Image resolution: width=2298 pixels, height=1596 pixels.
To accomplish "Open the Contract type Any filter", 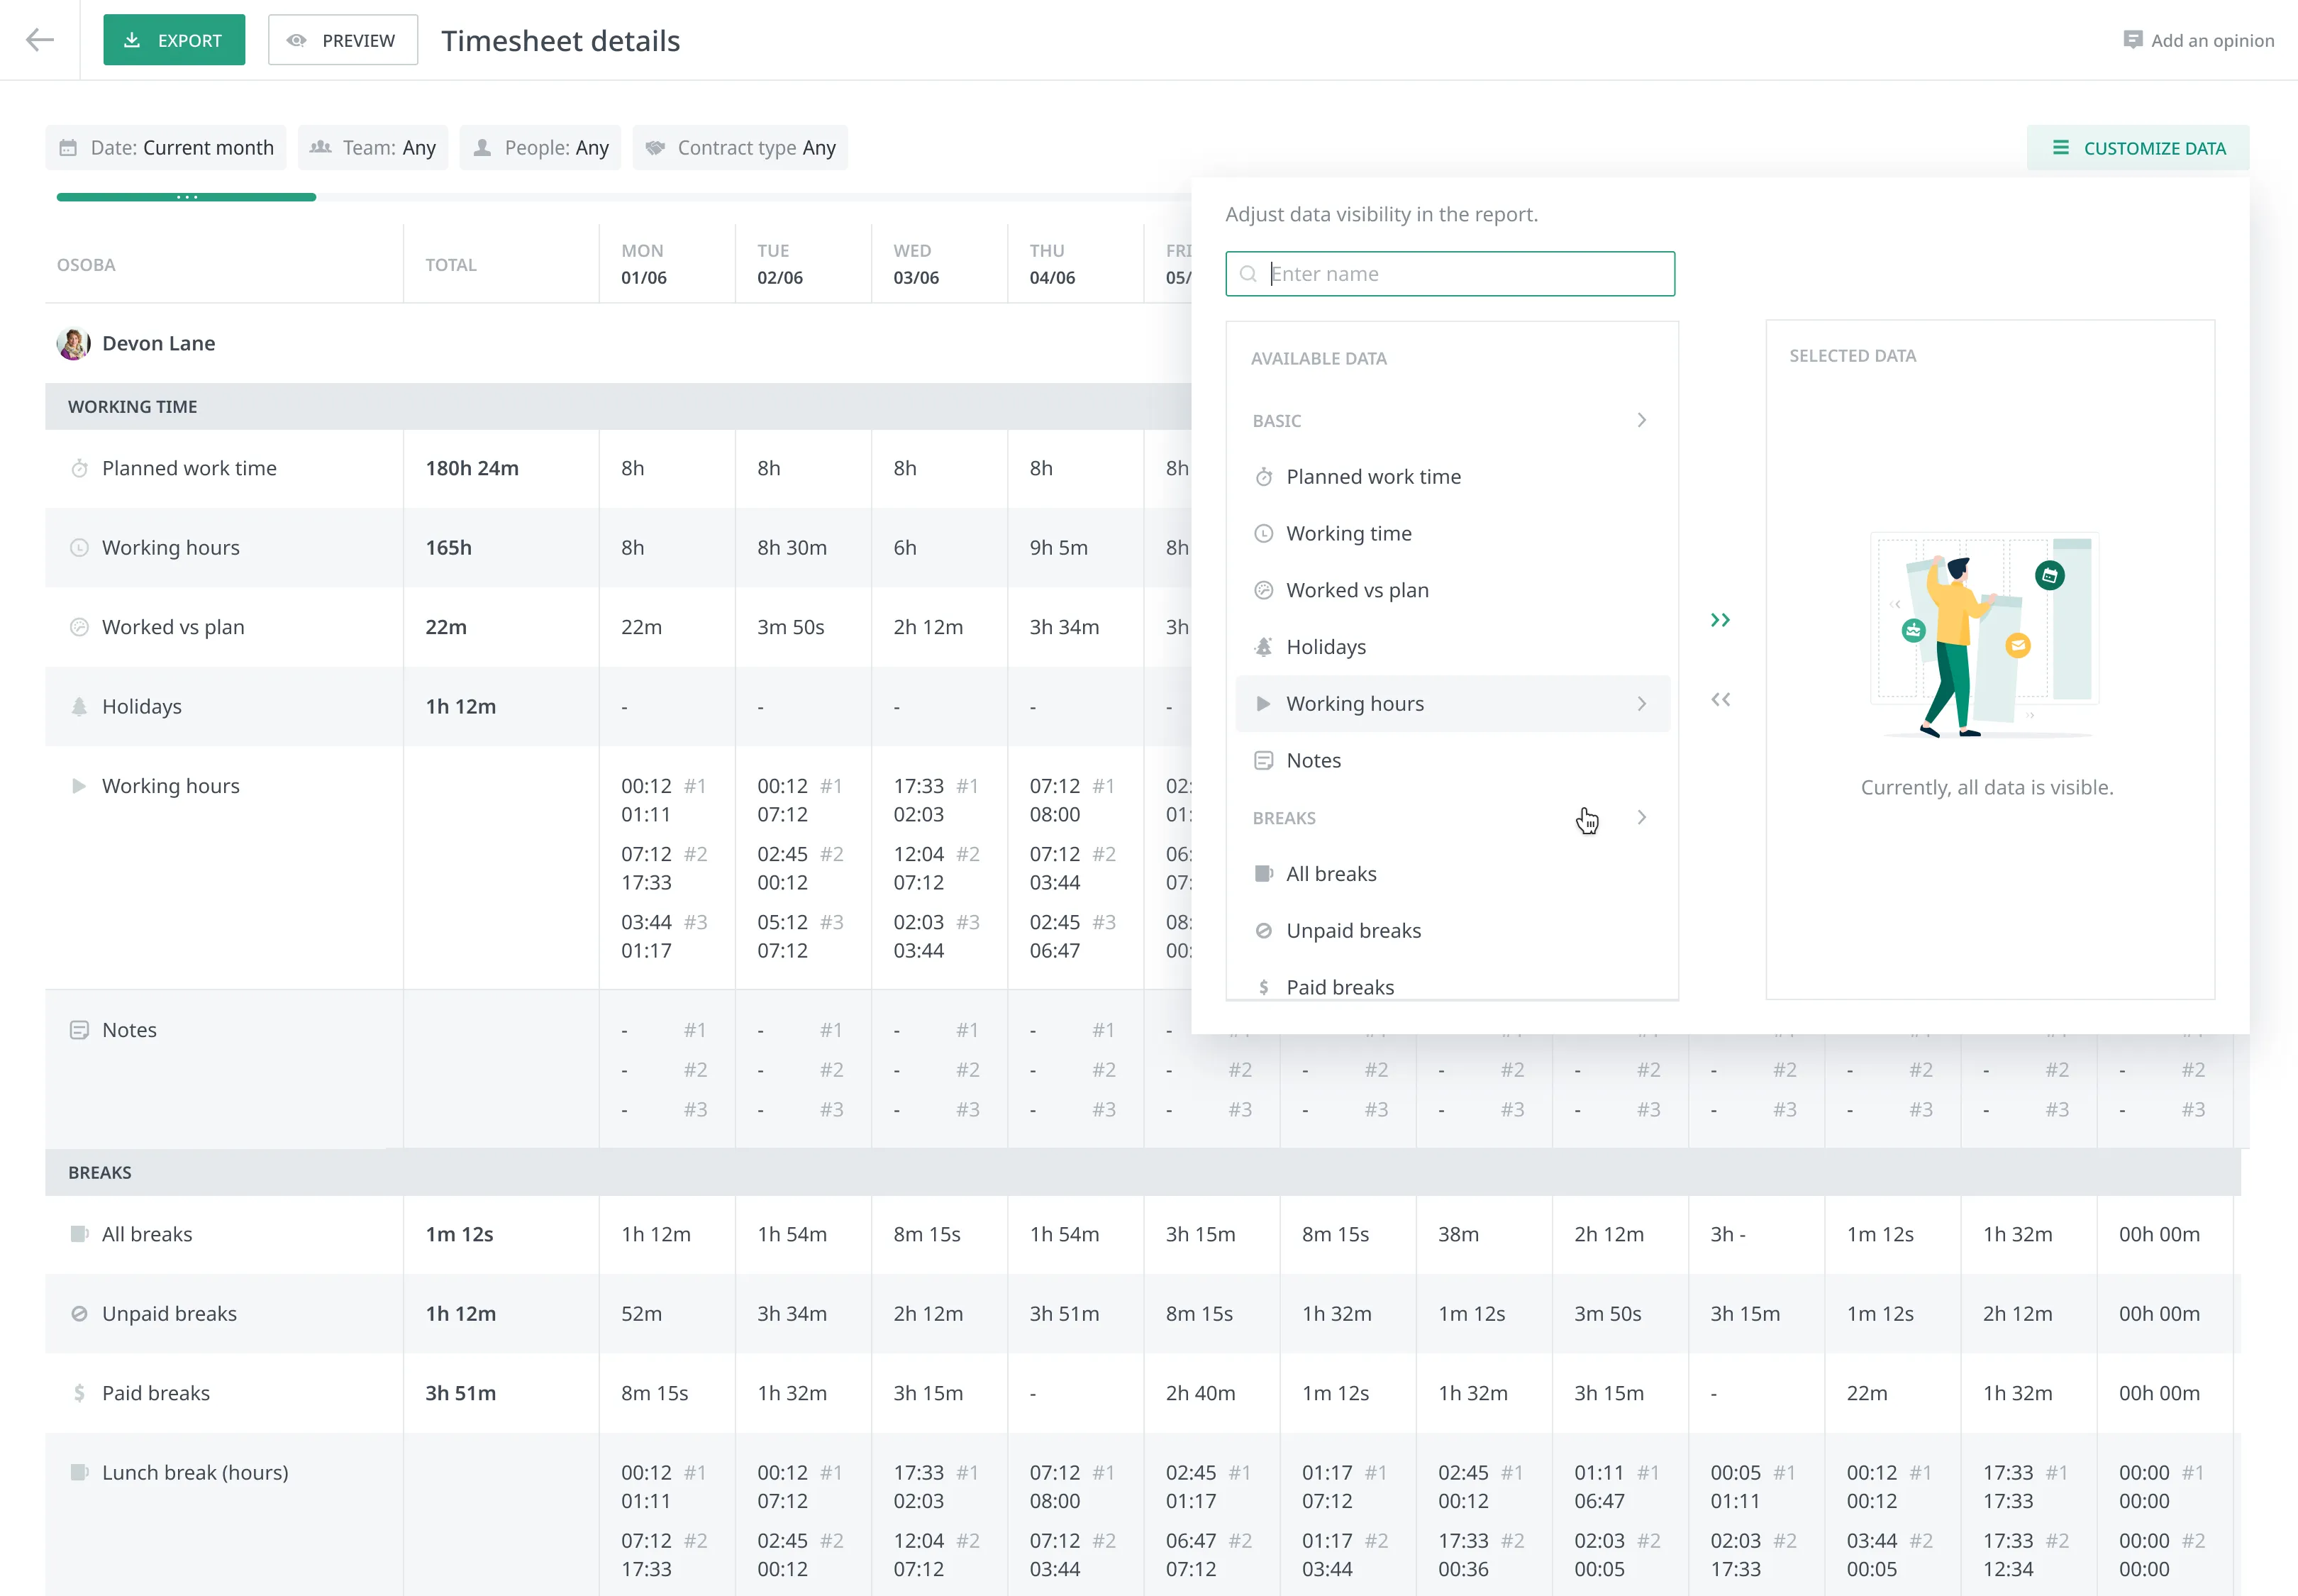I will point(740,148).
